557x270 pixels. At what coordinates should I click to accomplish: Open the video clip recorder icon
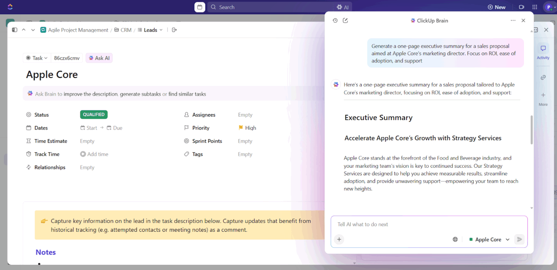[522, 7]
